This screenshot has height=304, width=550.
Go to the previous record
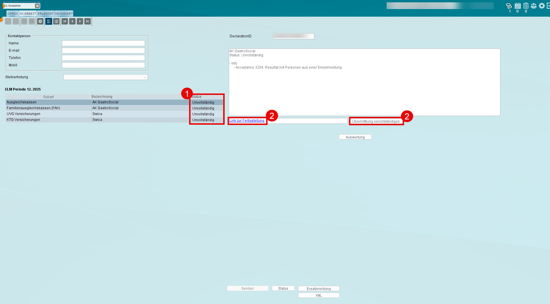click(72, 21)
